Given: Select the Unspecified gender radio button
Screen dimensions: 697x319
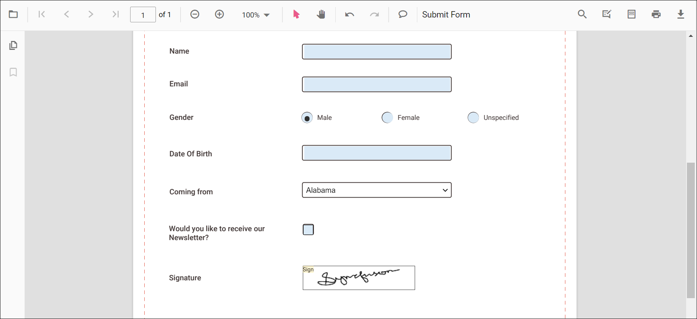Looking at the screenshot, I should [473, 118].
